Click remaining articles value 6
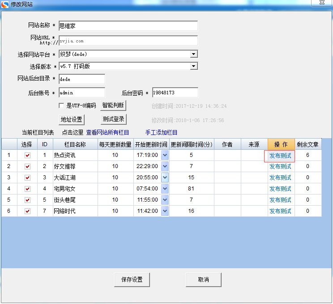Image resolution: width=333 pixels, height=304 pixels. [307, 155]
